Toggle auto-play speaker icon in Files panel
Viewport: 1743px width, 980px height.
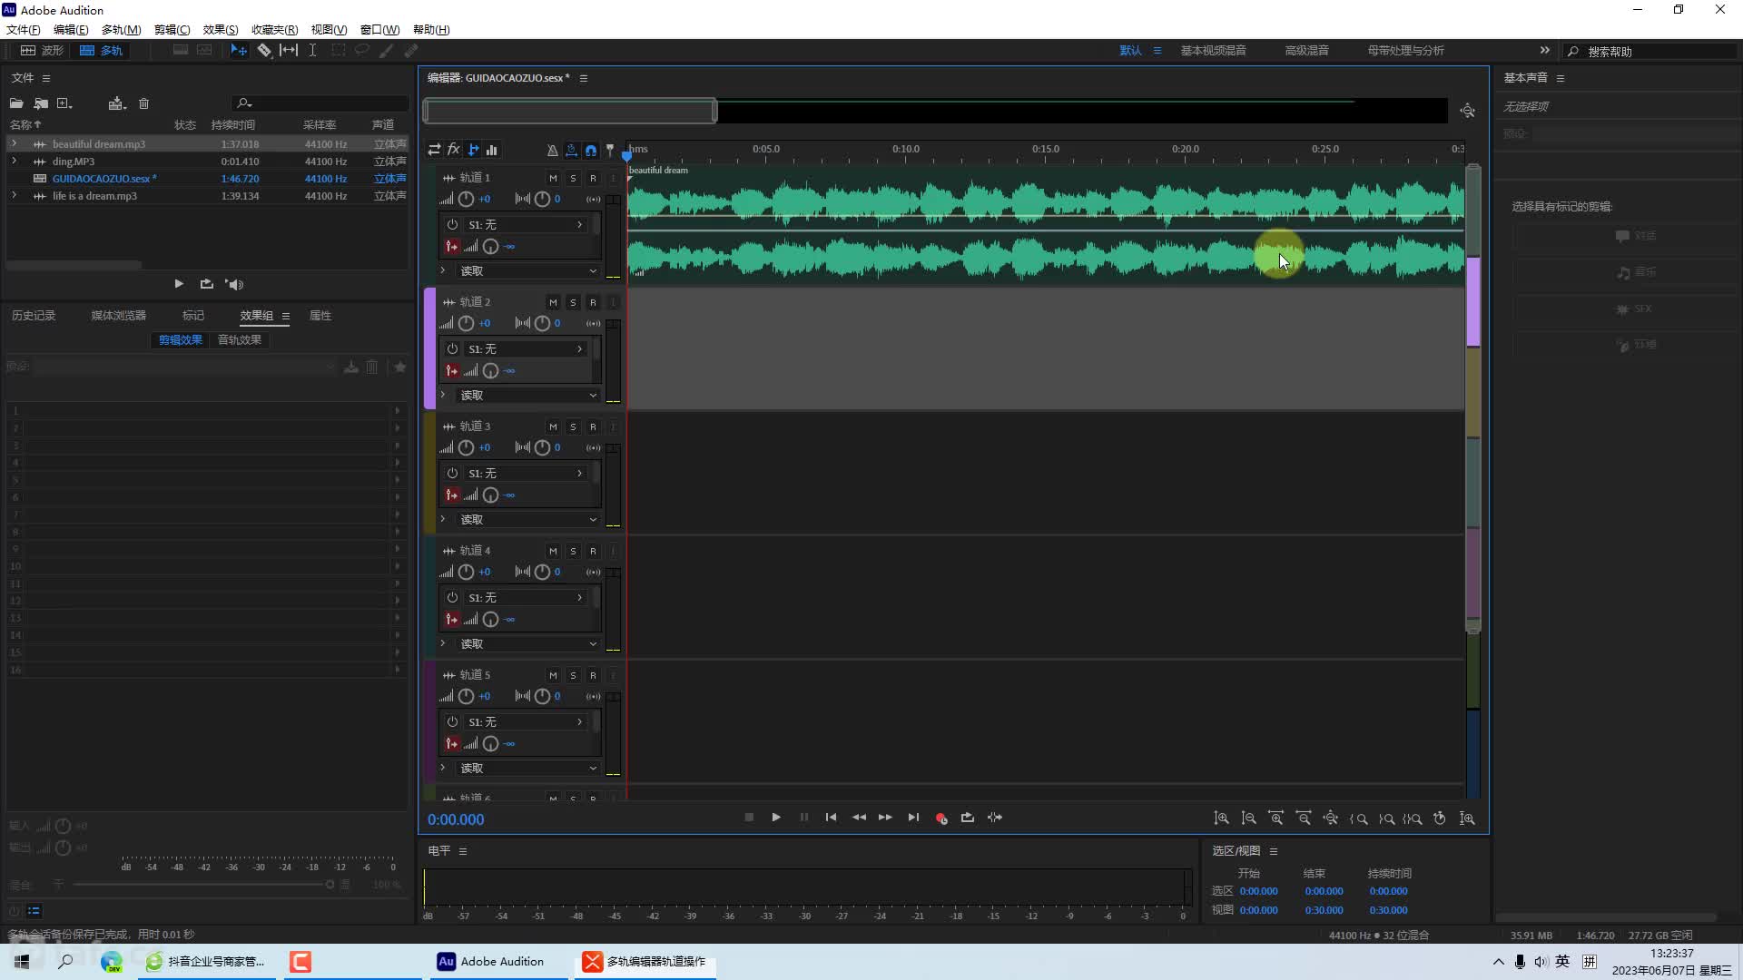pos(234,284)
